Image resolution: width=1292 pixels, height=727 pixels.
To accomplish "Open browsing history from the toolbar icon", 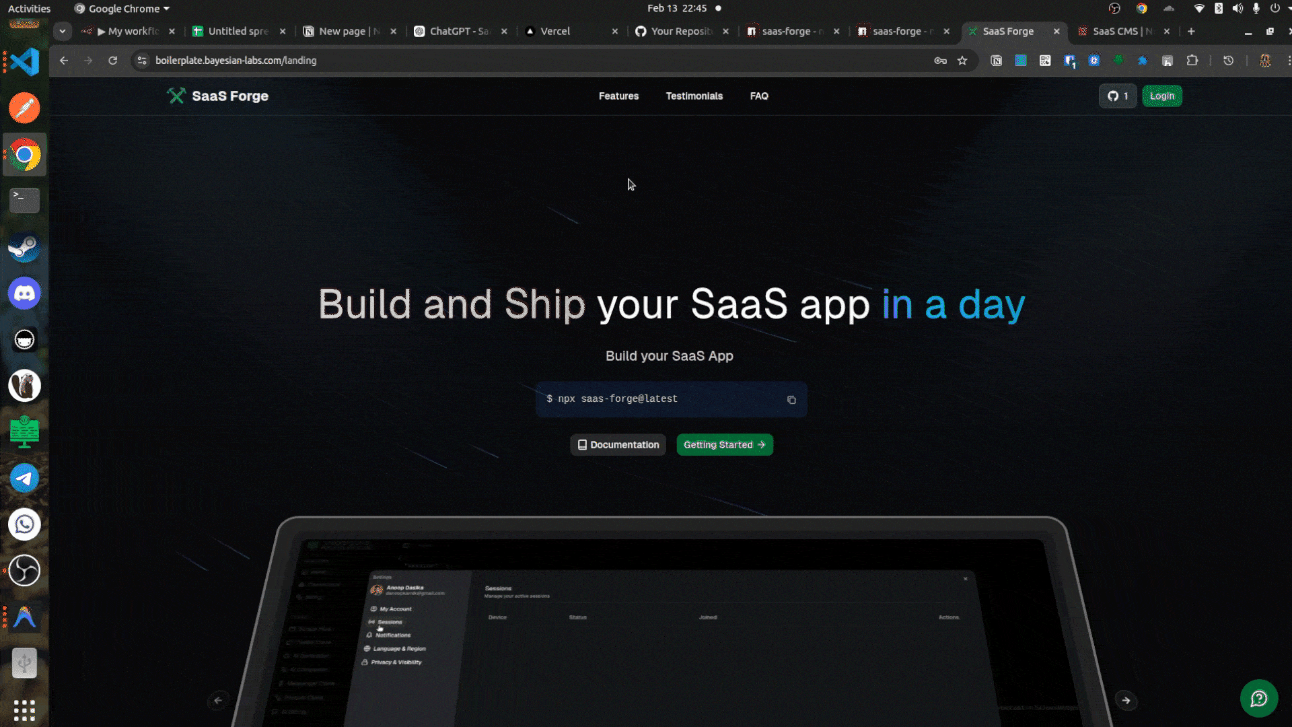I will tap(1228, 61).
